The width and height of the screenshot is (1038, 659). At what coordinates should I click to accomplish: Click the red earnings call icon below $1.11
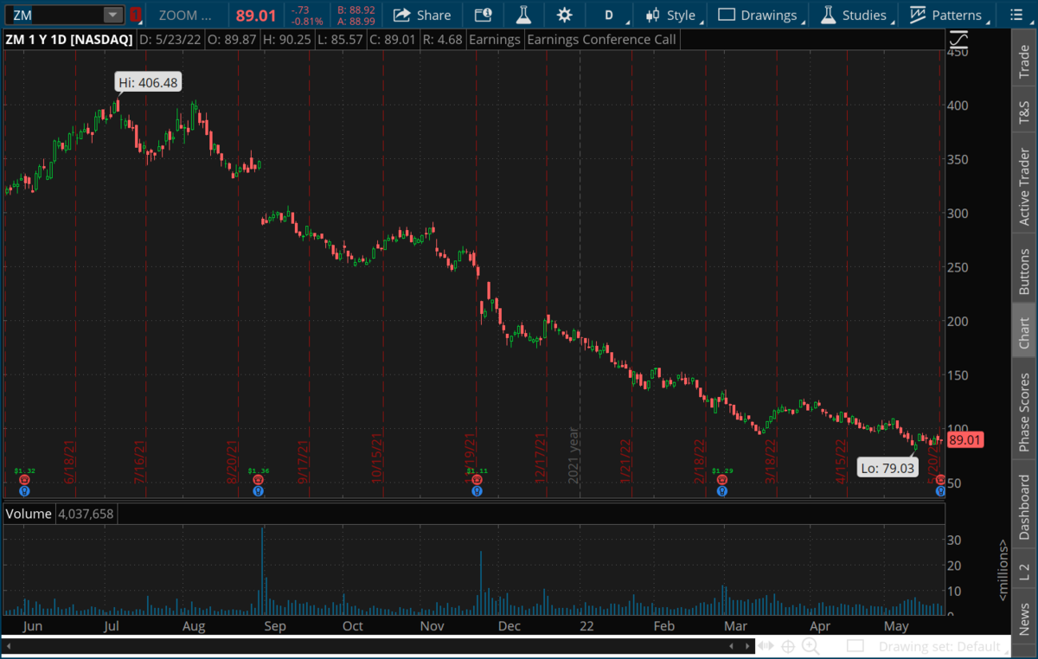pos(477,480)
